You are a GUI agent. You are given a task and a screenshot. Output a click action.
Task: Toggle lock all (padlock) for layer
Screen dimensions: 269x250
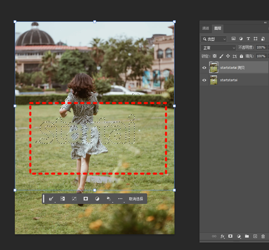tap(241, 56)
